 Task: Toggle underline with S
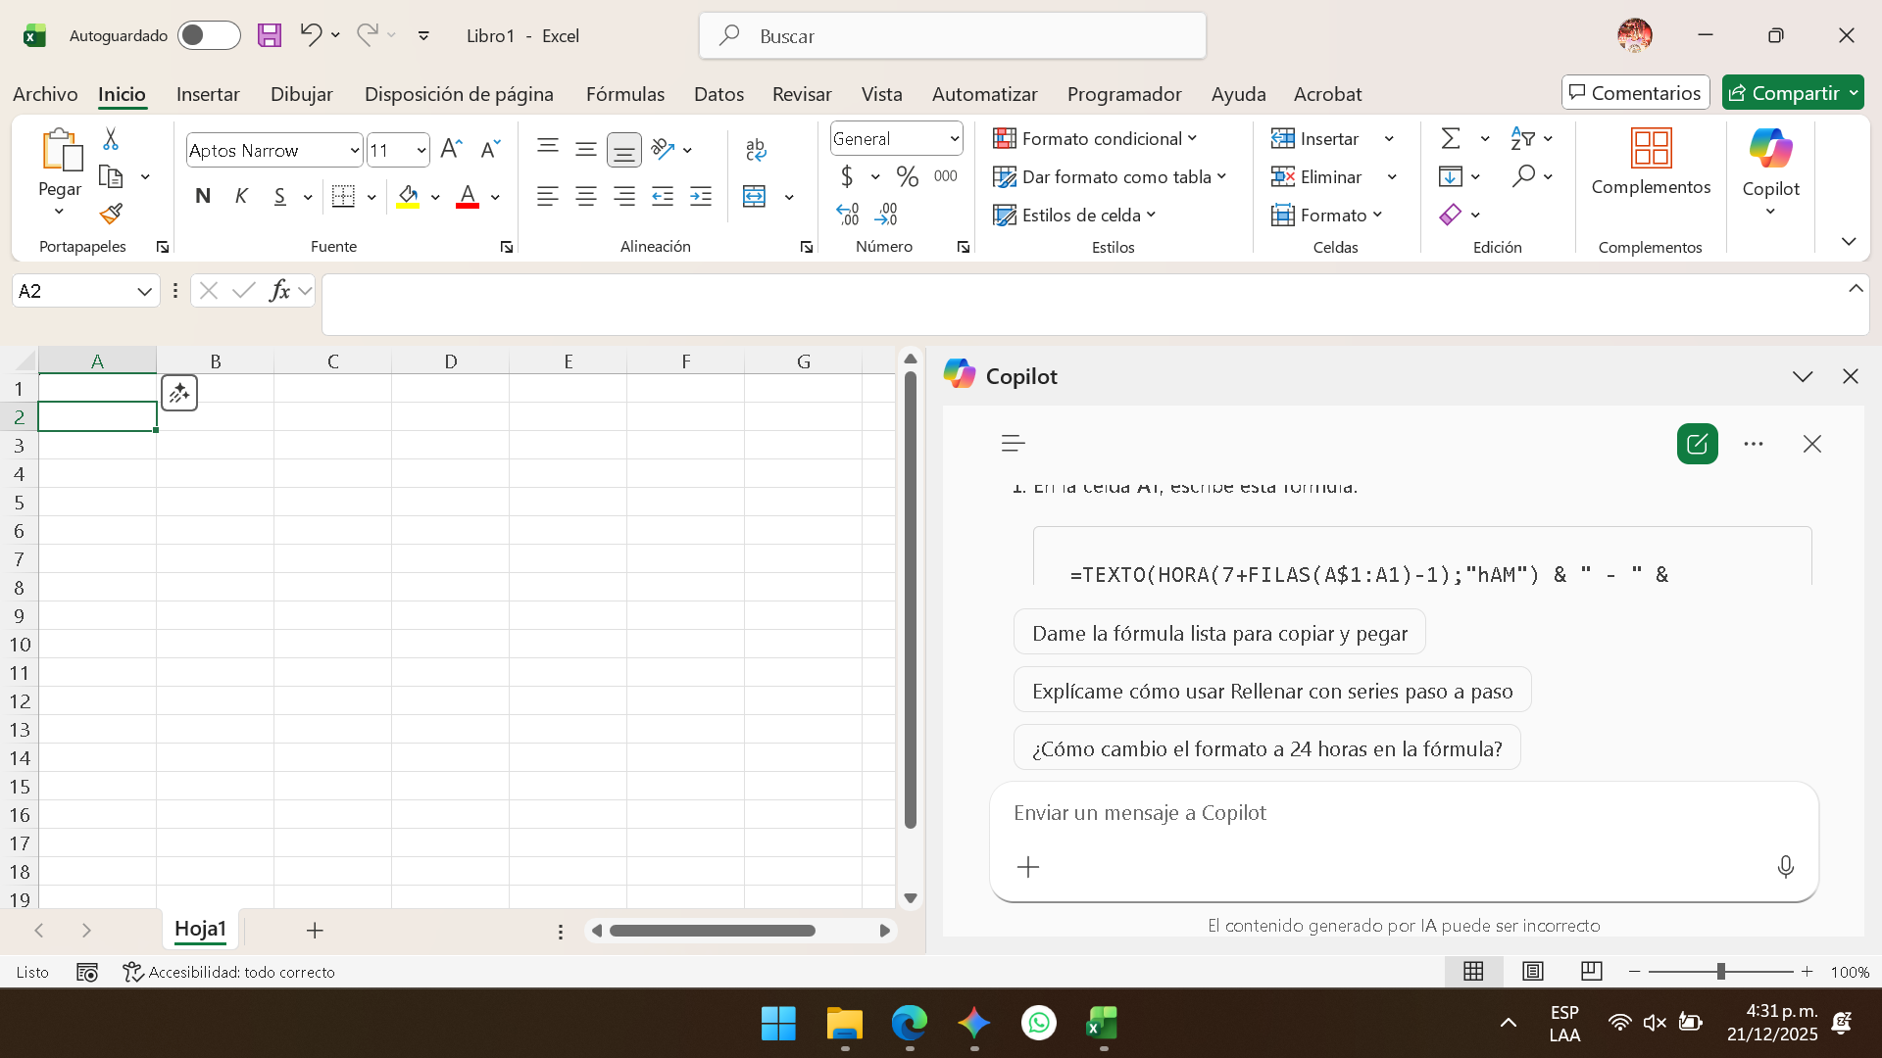[279, 196]
